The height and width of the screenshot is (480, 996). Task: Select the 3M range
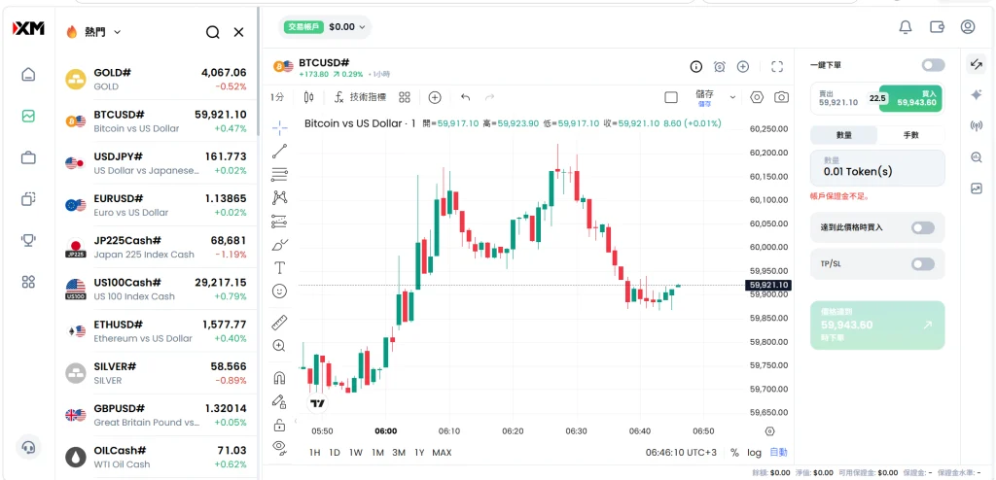click(399, 452)
